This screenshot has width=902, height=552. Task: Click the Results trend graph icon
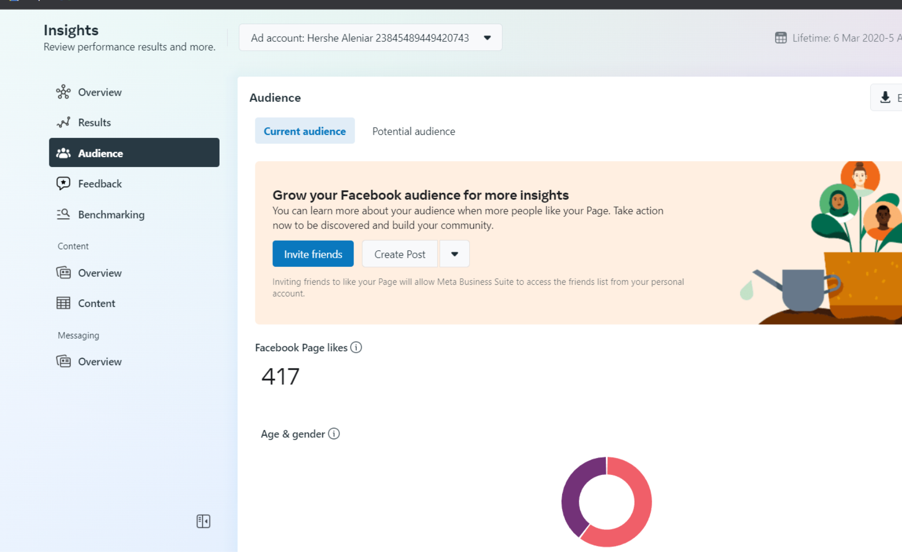(63, 122)
